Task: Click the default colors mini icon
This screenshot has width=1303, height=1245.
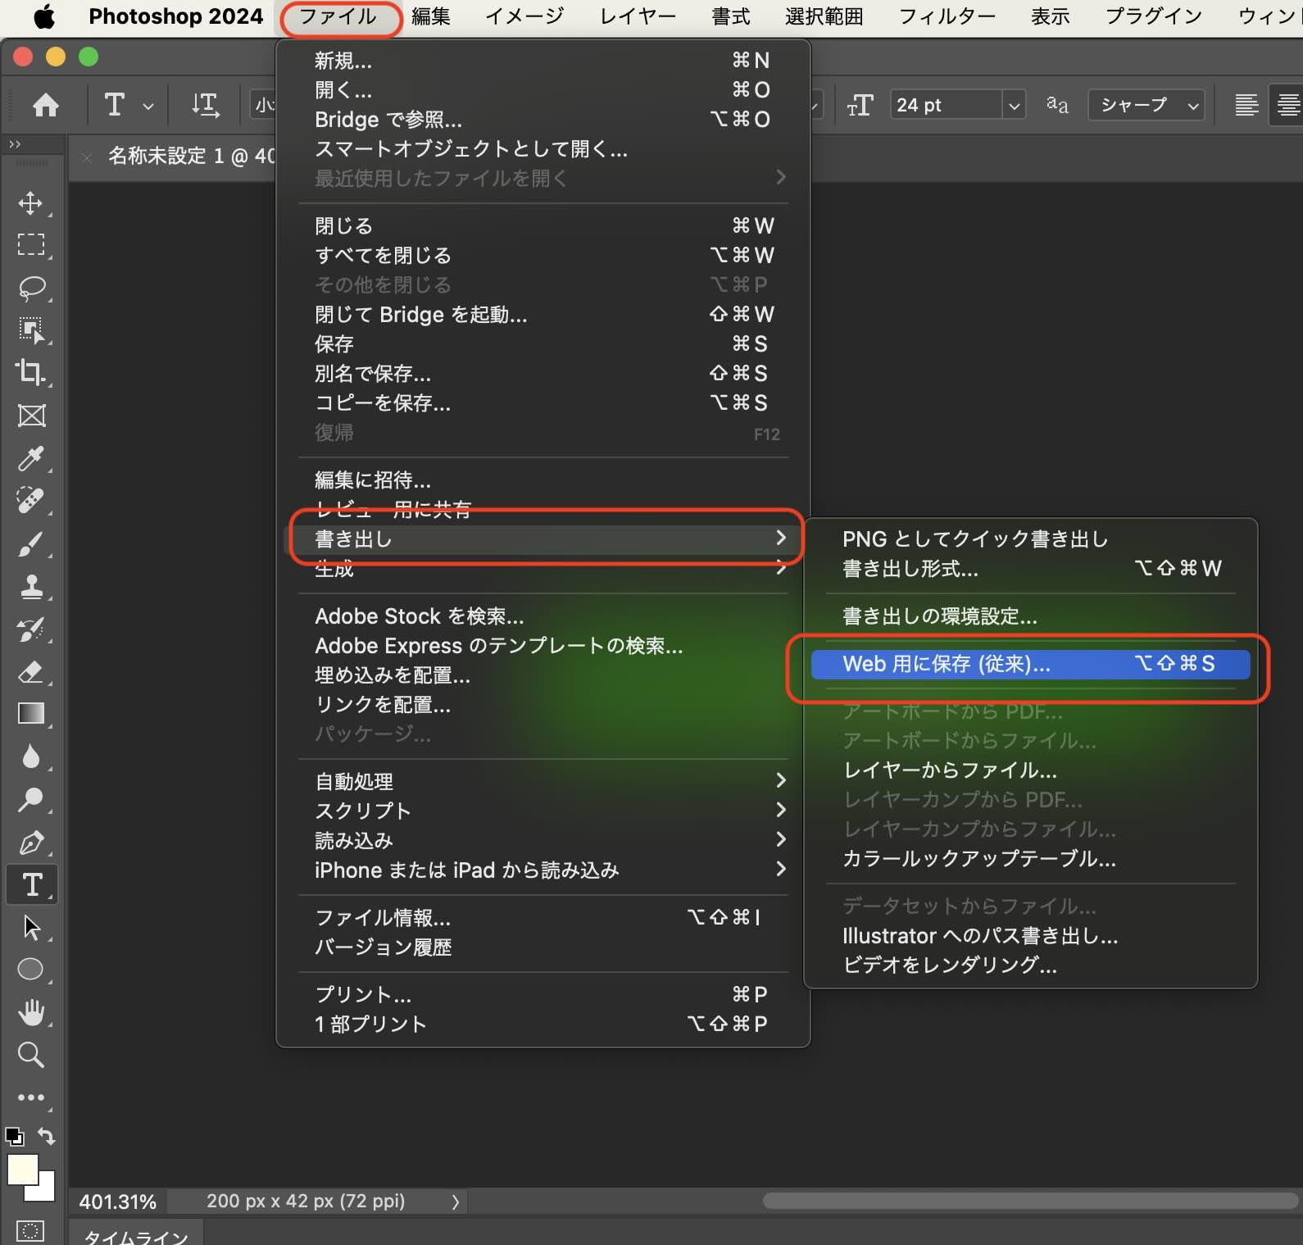Action: pos(14,1136)
